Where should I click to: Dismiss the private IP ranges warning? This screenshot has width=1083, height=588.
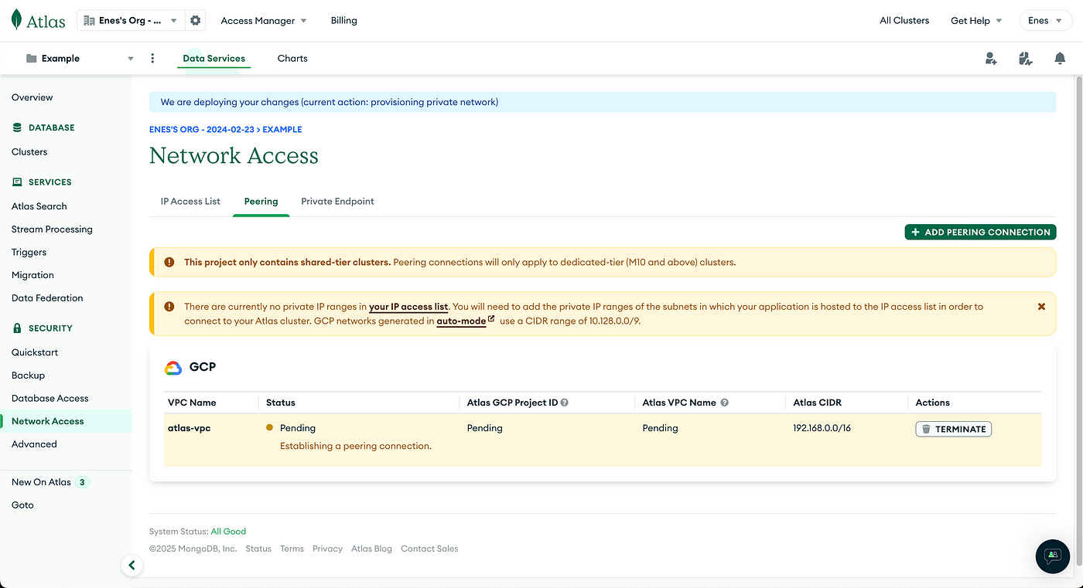tap(1041, 307)
